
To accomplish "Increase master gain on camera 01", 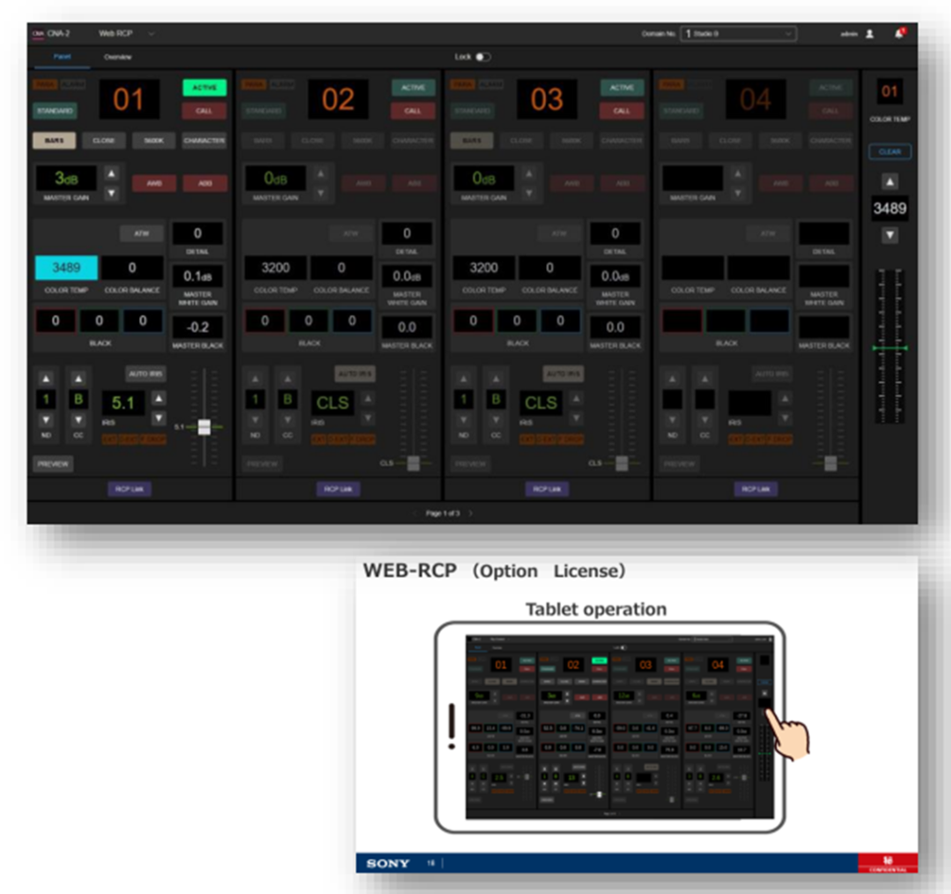I will tap(112, 174).
